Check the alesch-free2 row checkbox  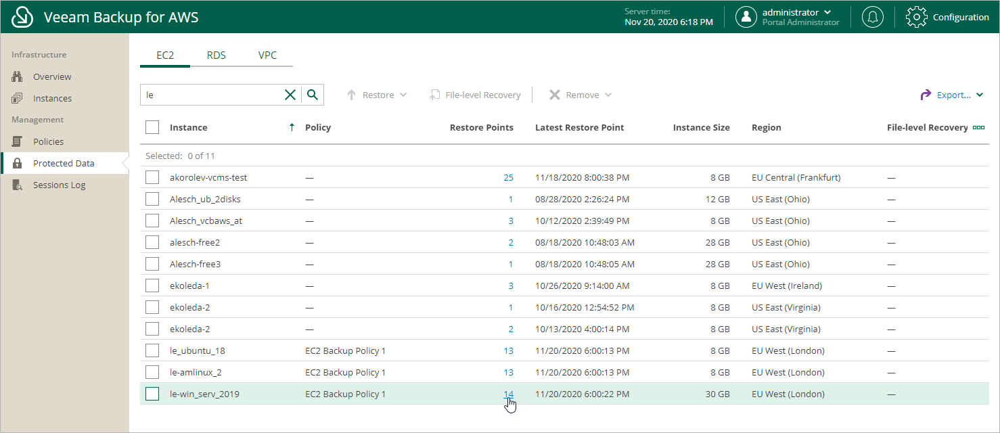point(152,242)
